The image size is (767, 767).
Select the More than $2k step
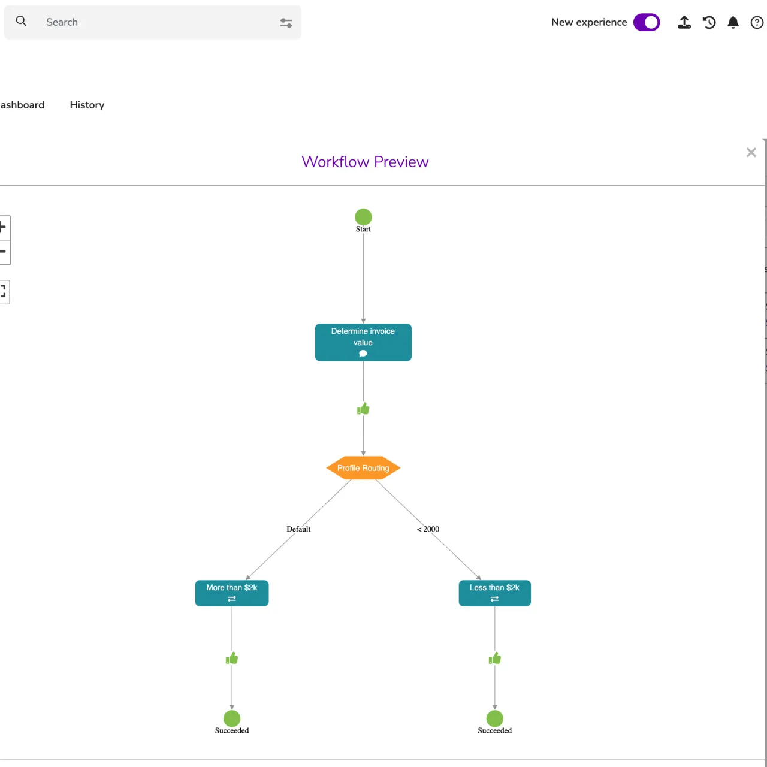232,593
